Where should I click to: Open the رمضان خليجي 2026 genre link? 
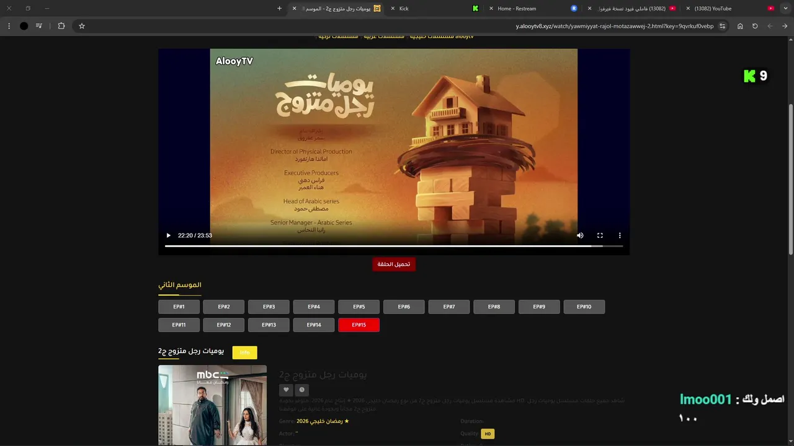323,421
